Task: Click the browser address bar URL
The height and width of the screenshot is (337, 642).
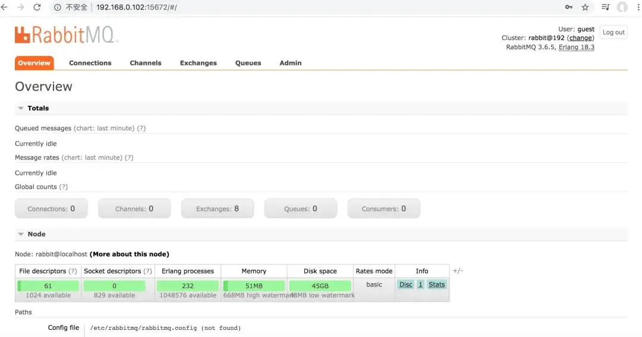Action: coord(136,7)
